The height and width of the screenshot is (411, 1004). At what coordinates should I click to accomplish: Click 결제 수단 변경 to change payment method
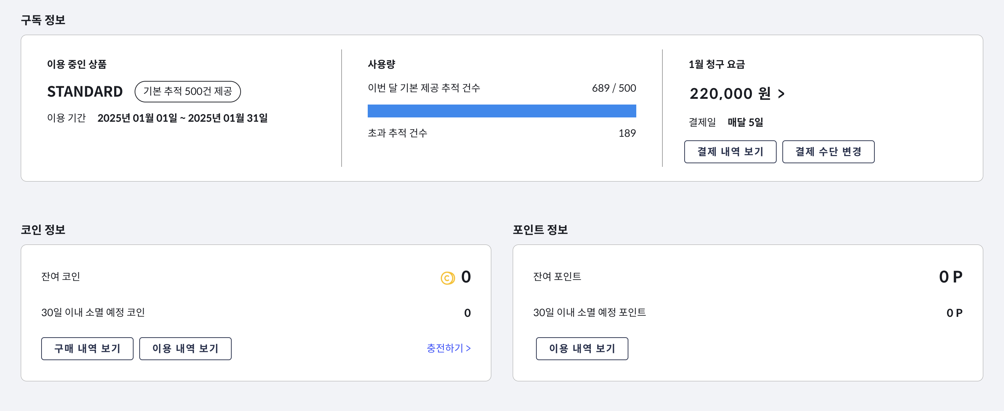(828, 152)
